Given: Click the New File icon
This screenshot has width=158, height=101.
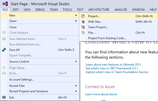Looking at the screenshot, I should click(83, 33).
